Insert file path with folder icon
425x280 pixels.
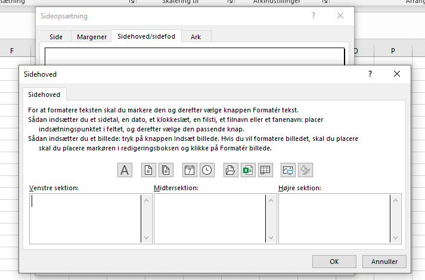[230, 170]
